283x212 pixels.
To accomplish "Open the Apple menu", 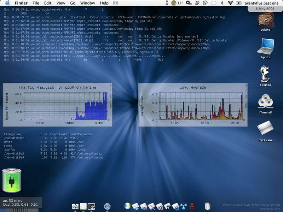I will point(7,3).
